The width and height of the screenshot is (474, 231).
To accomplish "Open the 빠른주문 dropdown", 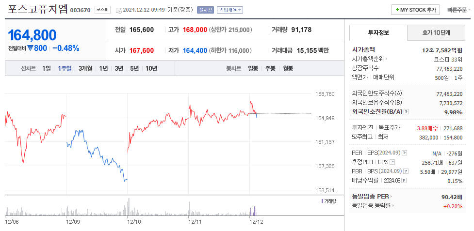I will tap(459, 10).
